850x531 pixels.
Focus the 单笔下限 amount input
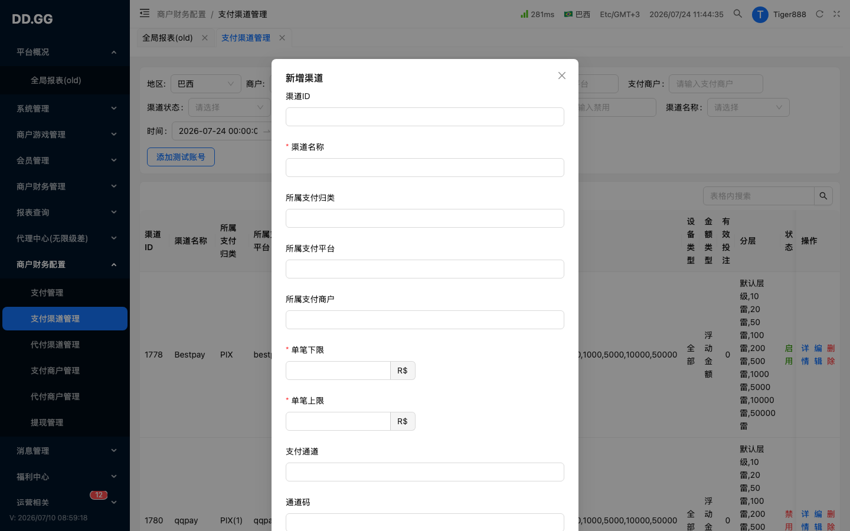[x=338, y=371]
